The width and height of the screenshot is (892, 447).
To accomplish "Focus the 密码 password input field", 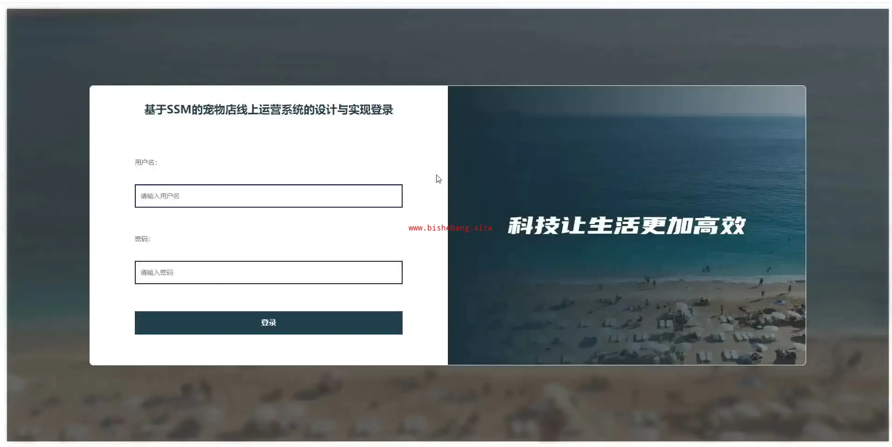I will click(x=268, y=272).
